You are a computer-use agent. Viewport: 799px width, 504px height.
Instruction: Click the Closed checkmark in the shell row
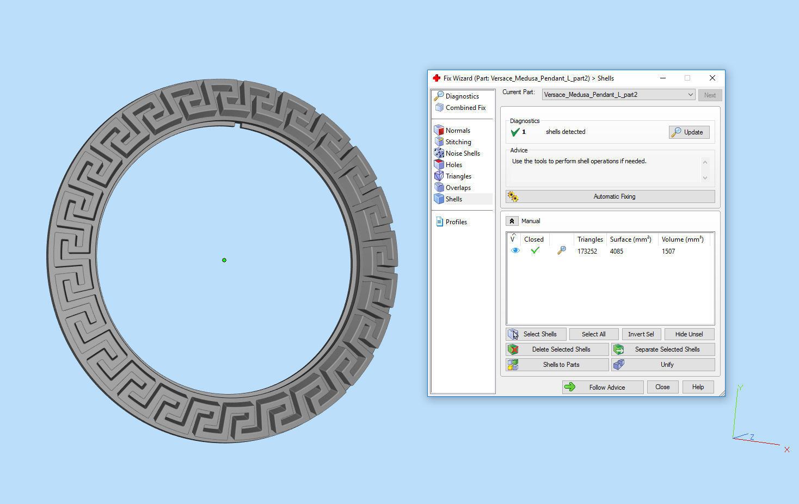535,251
